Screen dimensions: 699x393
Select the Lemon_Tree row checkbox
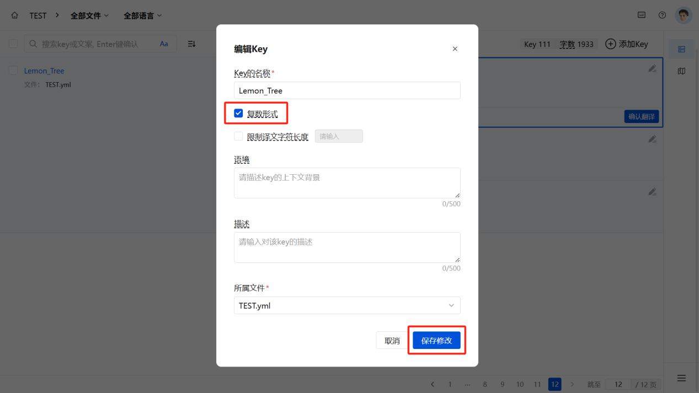point(13,70)
